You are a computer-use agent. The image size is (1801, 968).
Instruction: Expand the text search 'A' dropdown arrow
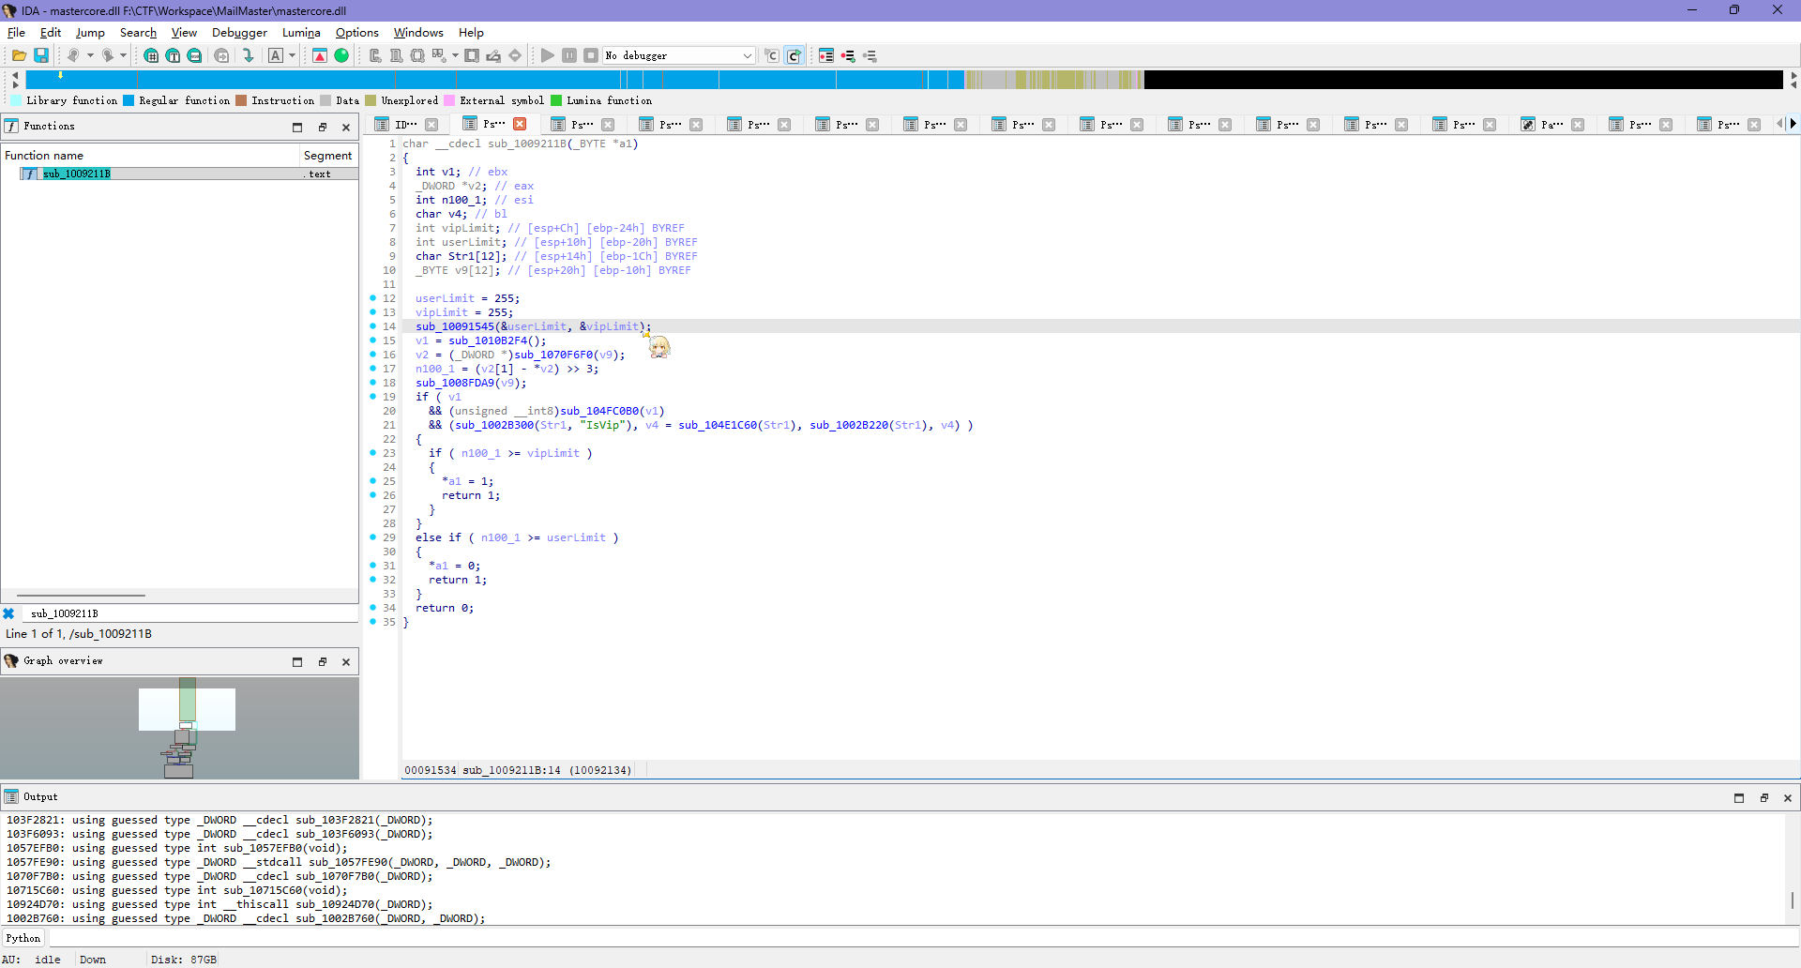pos(292,56)
